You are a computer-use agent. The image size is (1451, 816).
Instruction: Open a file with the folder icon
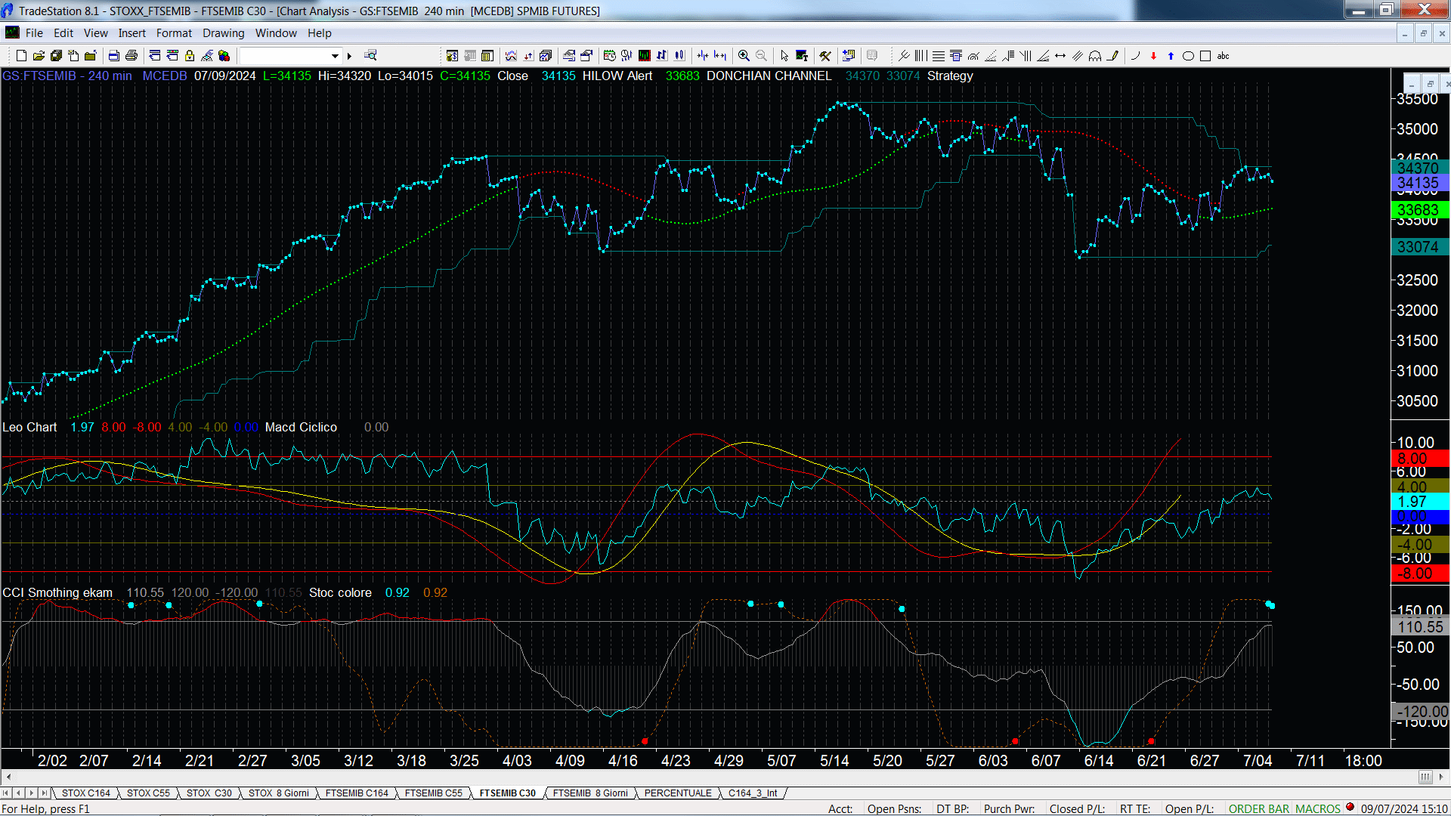[x=39, y=56]
